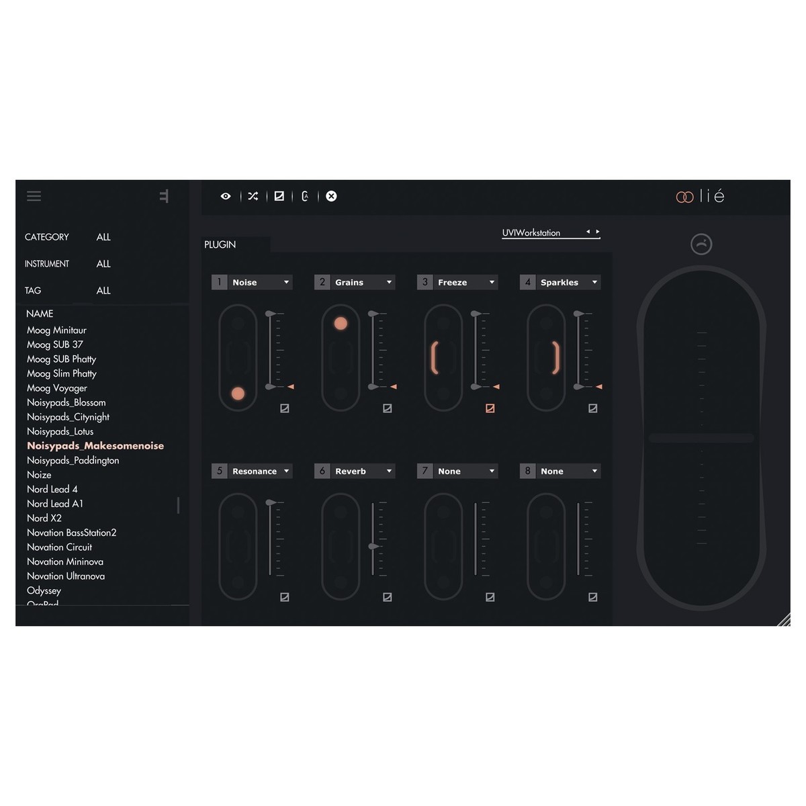Viewport: 806px width, 806px height.
Task: Select highlighted preset Noisypads_Makesomenoise
Action: click(95, 446)
